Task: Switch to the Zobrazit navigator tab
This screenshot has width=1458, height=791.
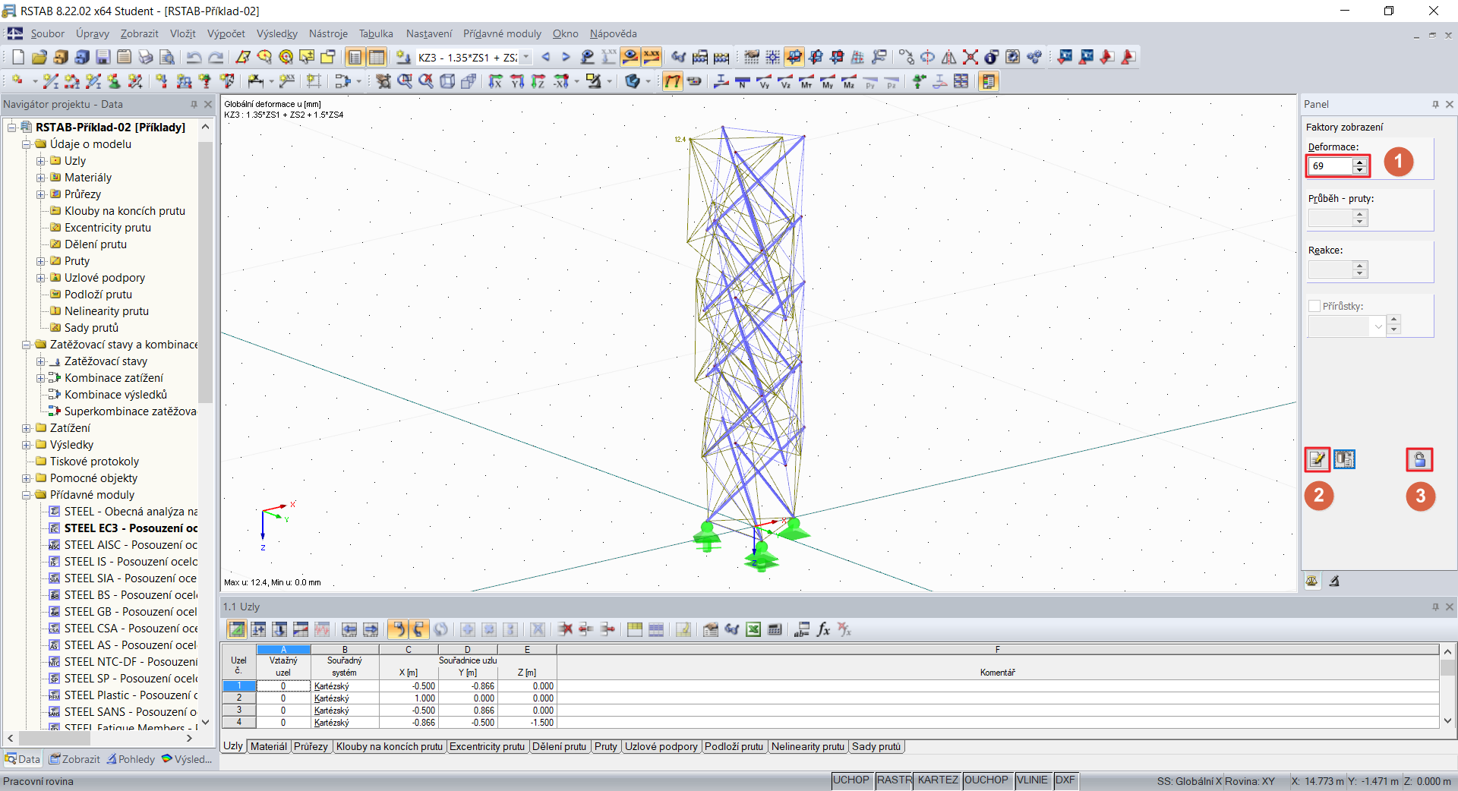Action: click(74, 759)
